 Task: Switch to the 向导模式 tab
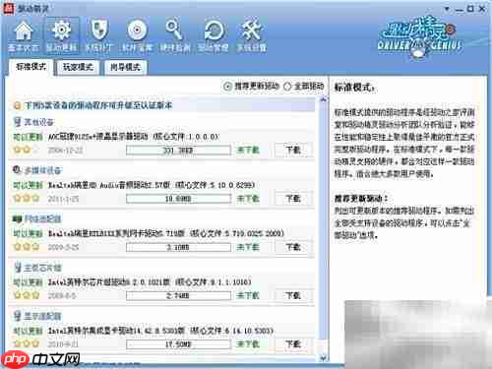click(126, 68)
